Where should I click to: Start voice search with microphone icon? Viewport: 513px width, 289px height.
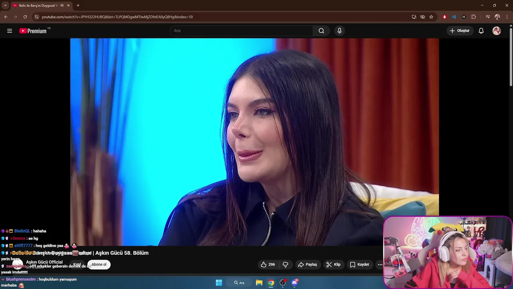(x=339, y=31)
